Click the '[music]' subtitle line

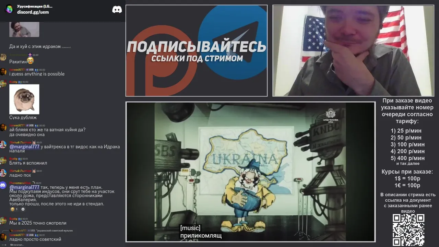click(190, 228)
